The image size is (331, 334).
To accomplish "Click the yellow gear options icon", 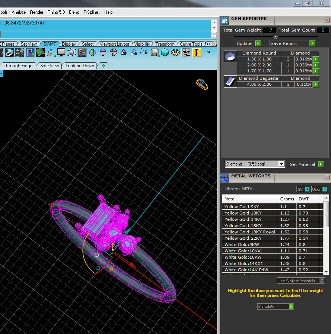I will coord(176,52).
